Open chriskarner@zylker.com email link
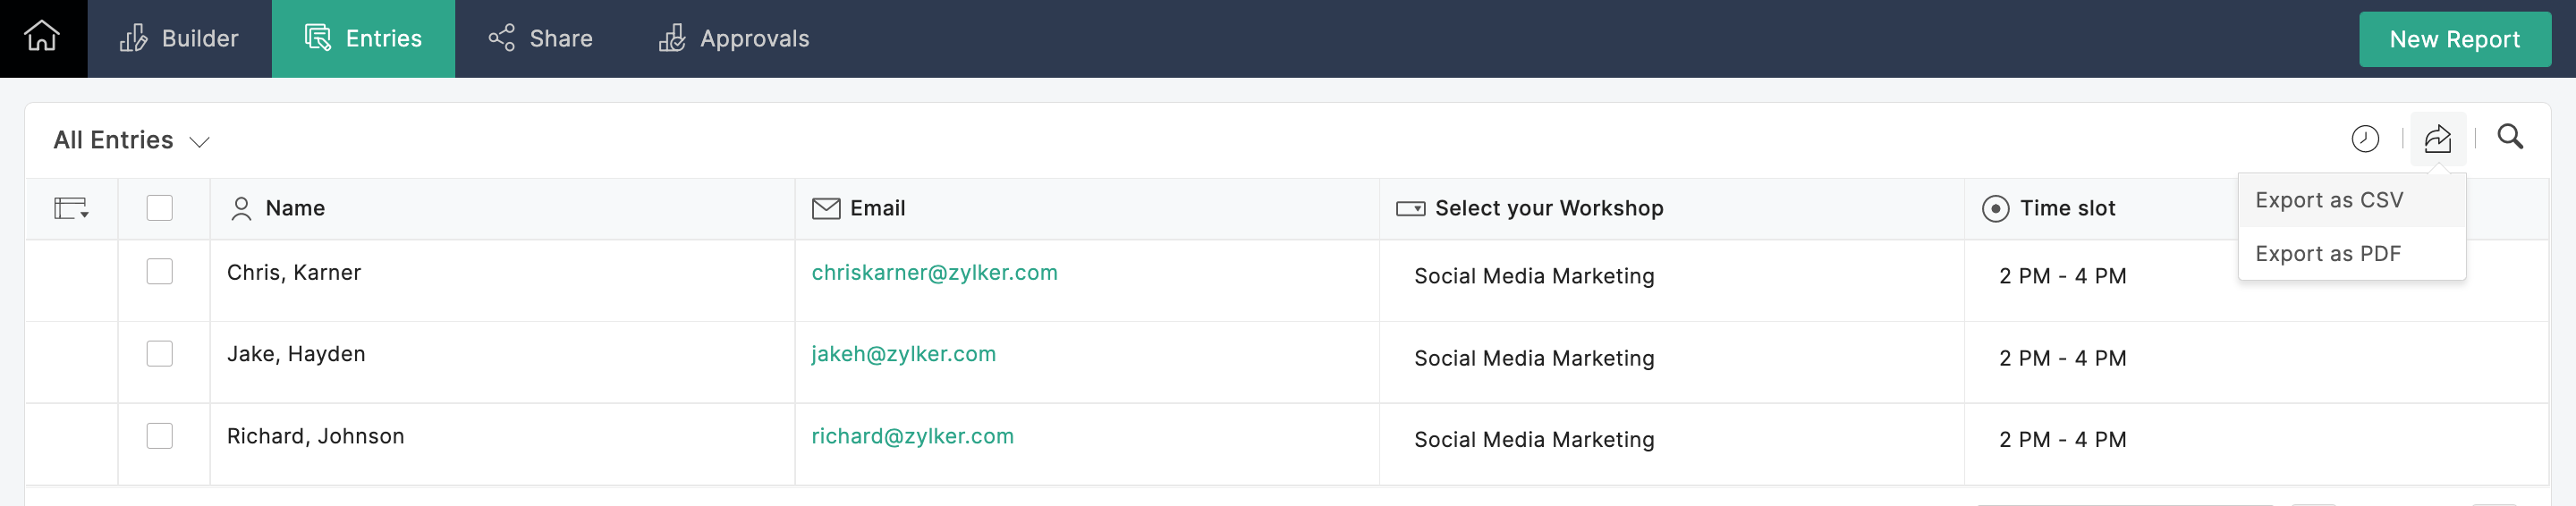Viewport: 2576px width, 506px height. coord(934,273)
